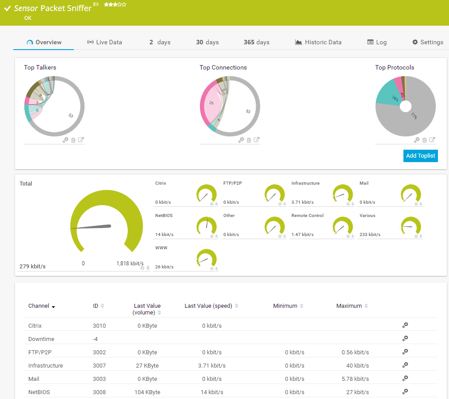Open settings gear on the Citrix table row

click(x=405, y=325)
